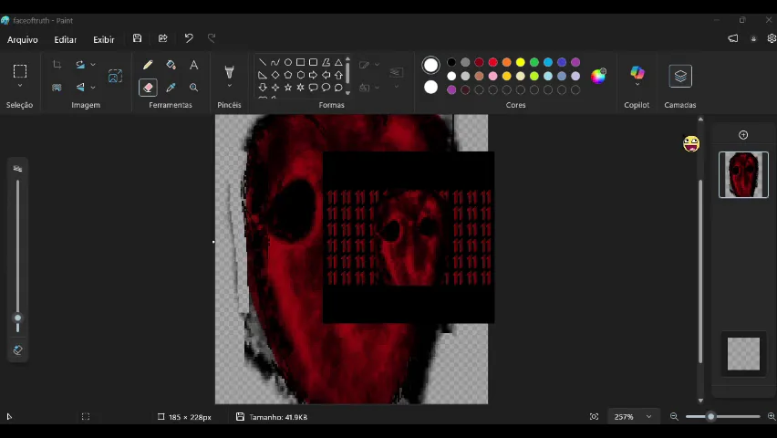Choose the Right arrow shape
This screenshot has width=777, height=438.
(313, 75)
